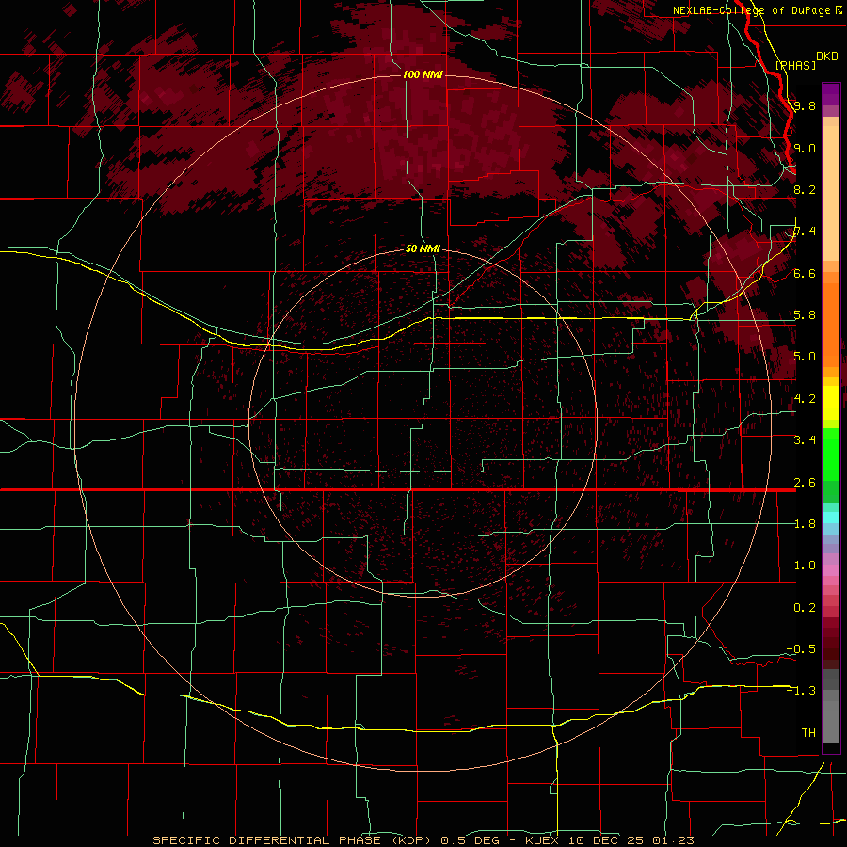Click the DKD unit label above color bar
Screen dimensions: 847x847
pyautogui.click(x=827, y=56)
